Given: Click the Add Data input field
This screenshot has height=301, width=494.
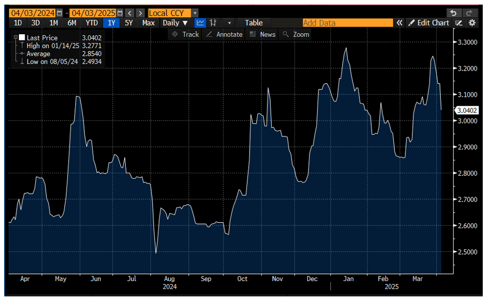Looking at the screenshot, I should coord(348,22).
